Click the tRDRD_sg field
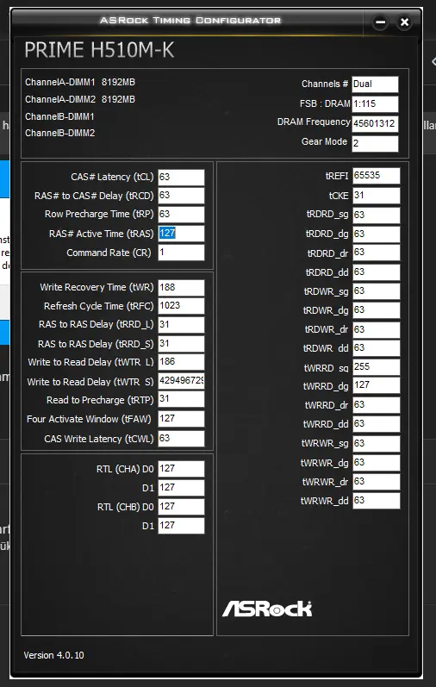The width and height of the screenshot is (436, 687). coord(376,215)
